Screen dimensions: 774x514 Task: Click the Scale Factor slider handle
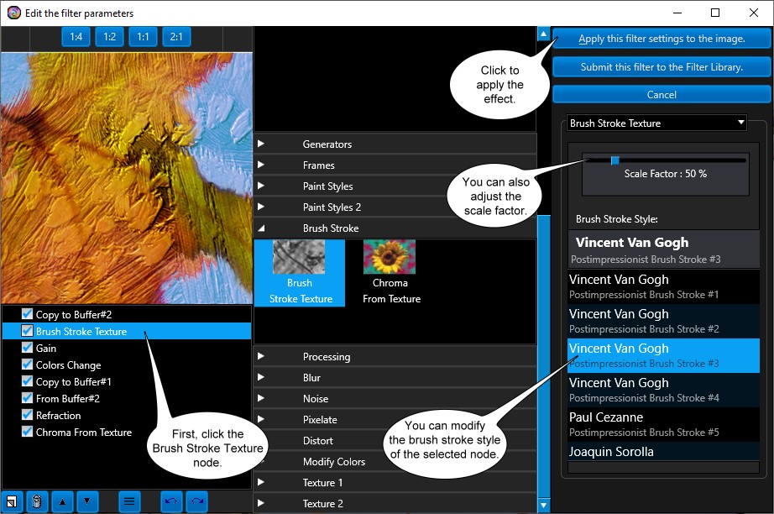(615, 160)
